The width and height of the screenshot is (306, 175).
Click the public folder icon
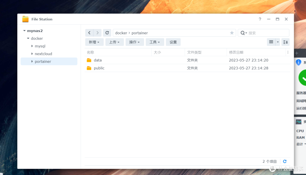pos(89,68)
